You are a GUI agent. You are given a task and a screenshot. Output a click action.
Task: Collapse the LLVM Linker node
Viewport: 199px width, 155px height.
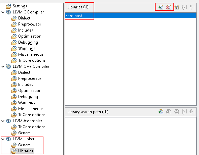click(3, 139)
